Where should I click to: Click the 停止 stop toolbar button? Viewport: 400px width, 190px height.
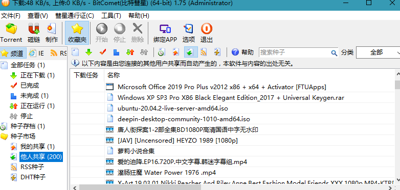119,33
